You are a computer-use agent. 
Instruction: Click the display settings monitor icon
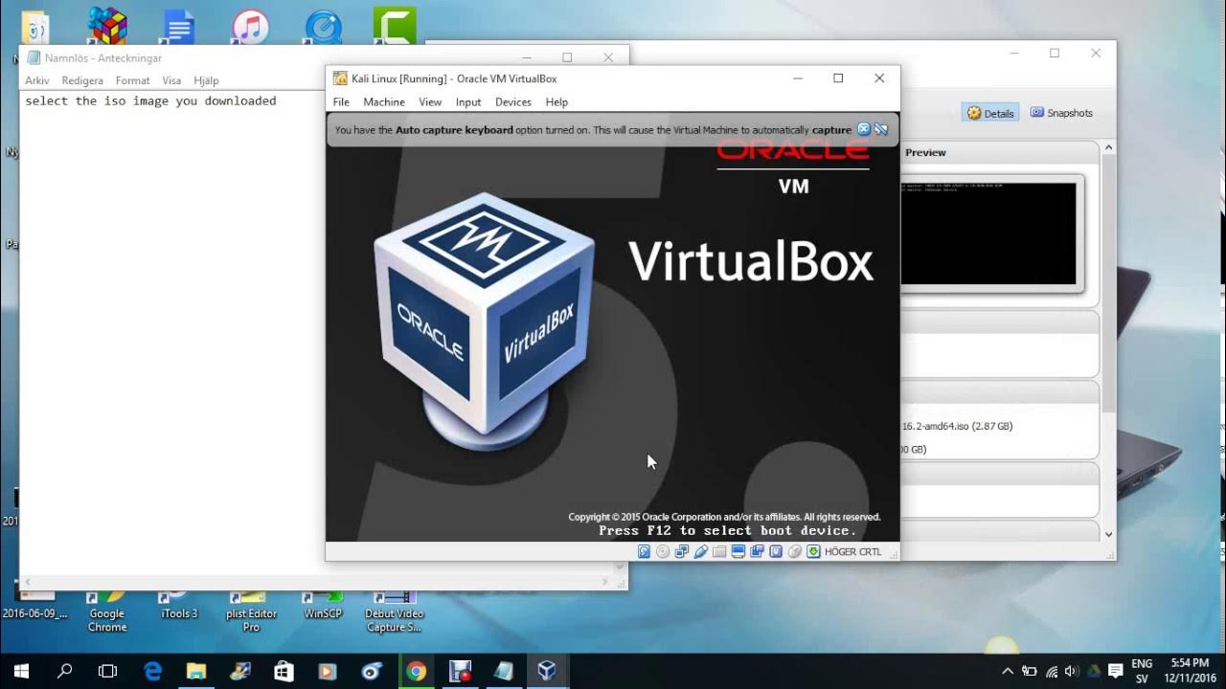click(x=738, y=551)
